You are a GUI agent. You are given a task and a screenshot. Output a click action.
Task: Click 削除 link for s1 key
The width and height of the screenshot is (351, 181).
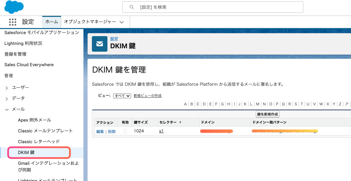[x=112, y=132]
